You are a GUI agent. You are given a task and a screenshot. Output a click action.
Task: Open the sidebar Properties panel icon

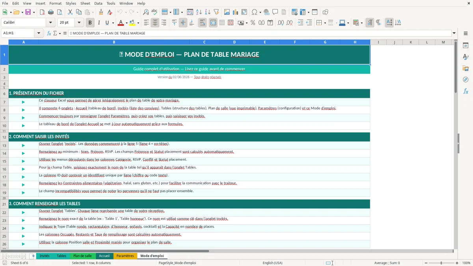click(466, 46)
